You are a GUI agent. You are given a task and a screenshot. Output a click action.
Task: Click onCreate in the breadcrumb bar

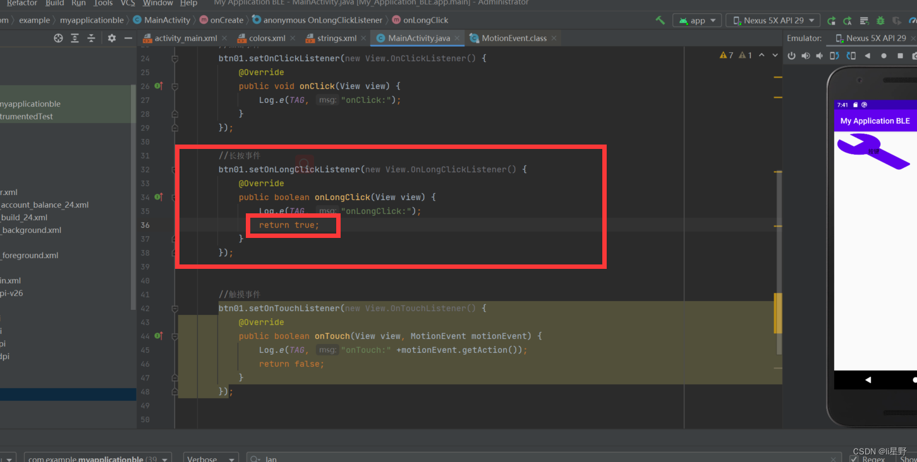[x=221, y=20]
